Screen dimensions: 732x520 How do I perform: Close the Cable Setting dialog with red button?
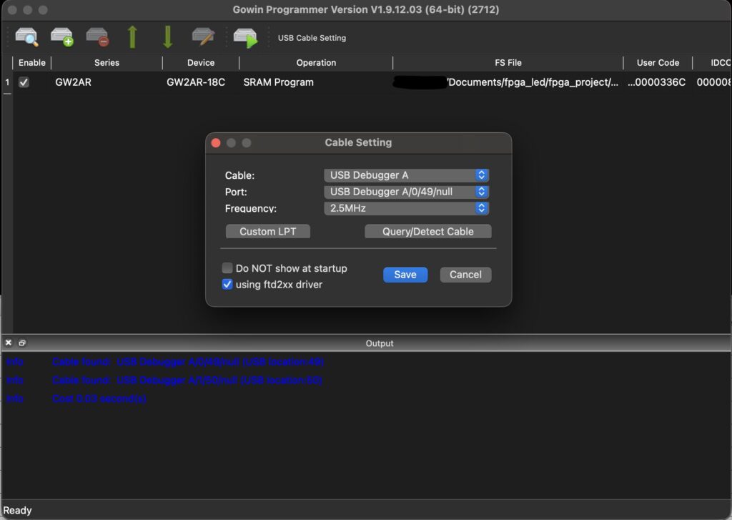[x=216, y=142]
